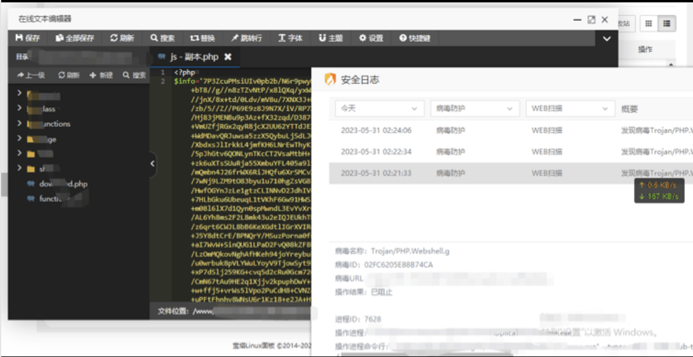Click the 概要 column header
693x357 pixels.
point(630,109)
